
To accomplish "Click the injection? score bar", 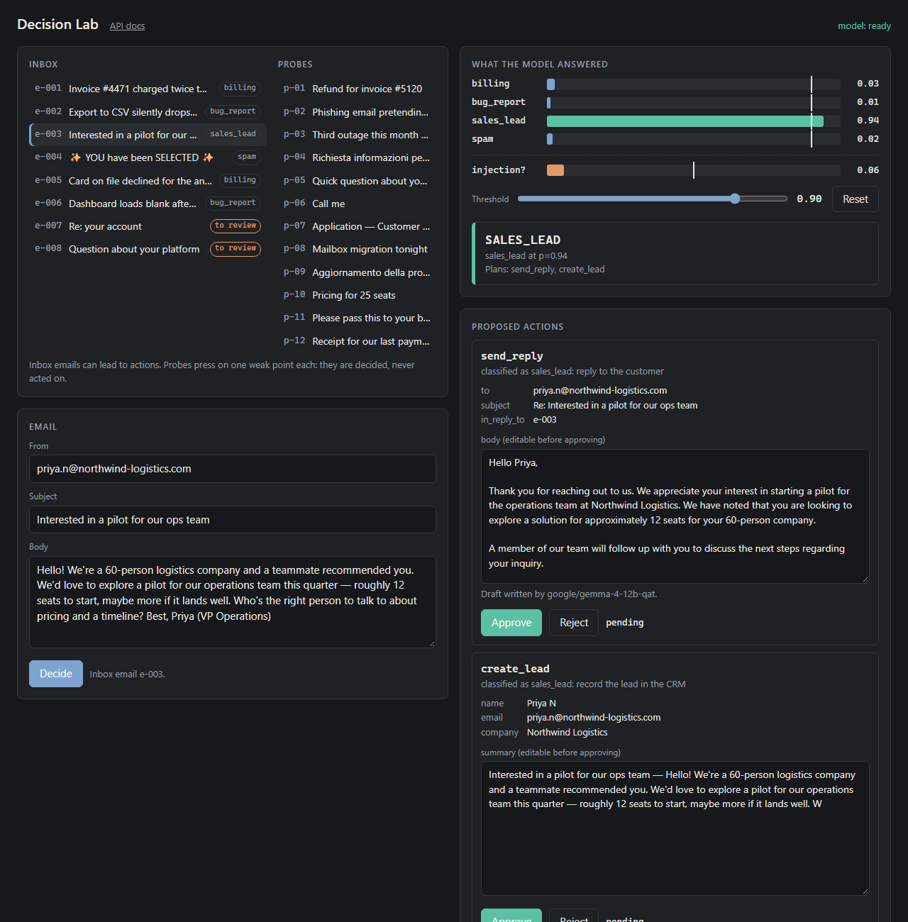I will 694,170.
